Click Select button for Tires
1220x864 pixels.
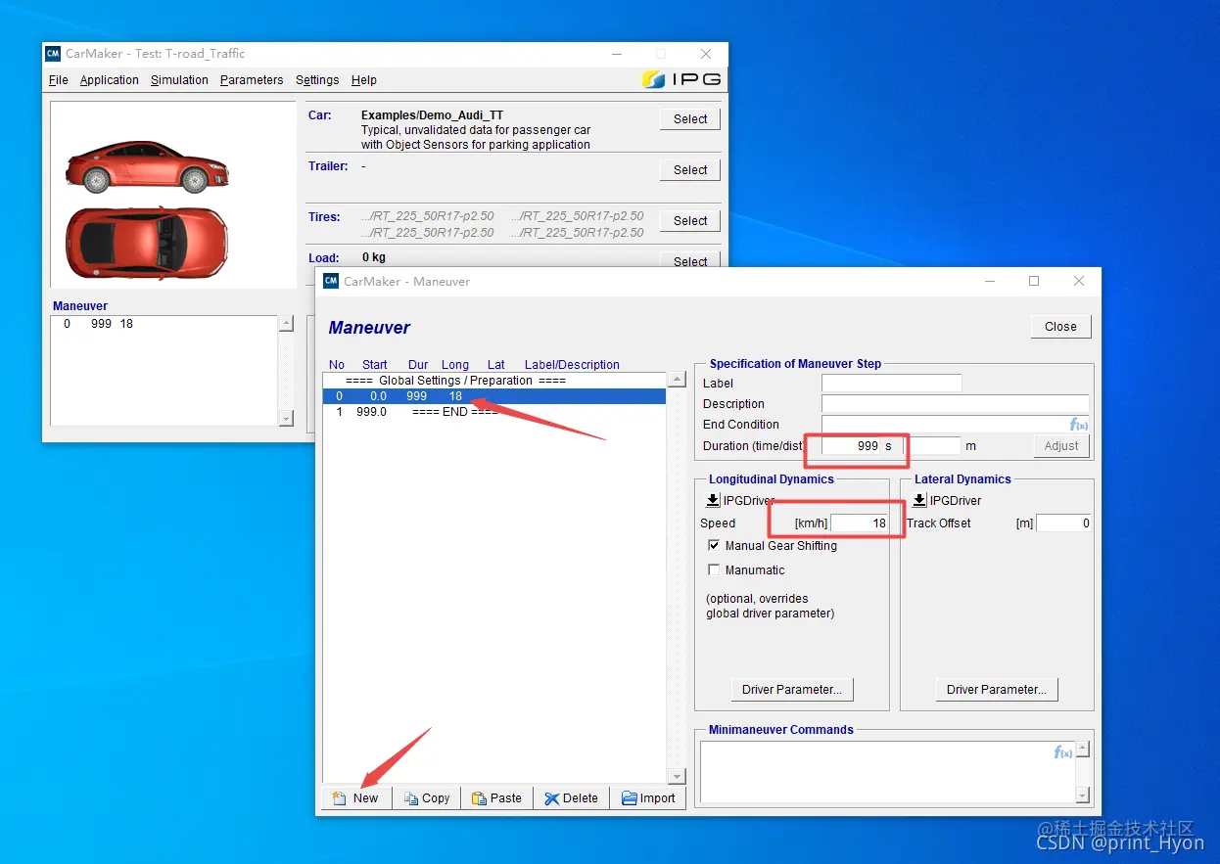point(690,221)
